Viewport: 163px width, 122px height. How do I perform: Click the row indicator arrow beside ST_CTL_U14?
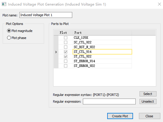pyautogui.click(x=56, y=52)
